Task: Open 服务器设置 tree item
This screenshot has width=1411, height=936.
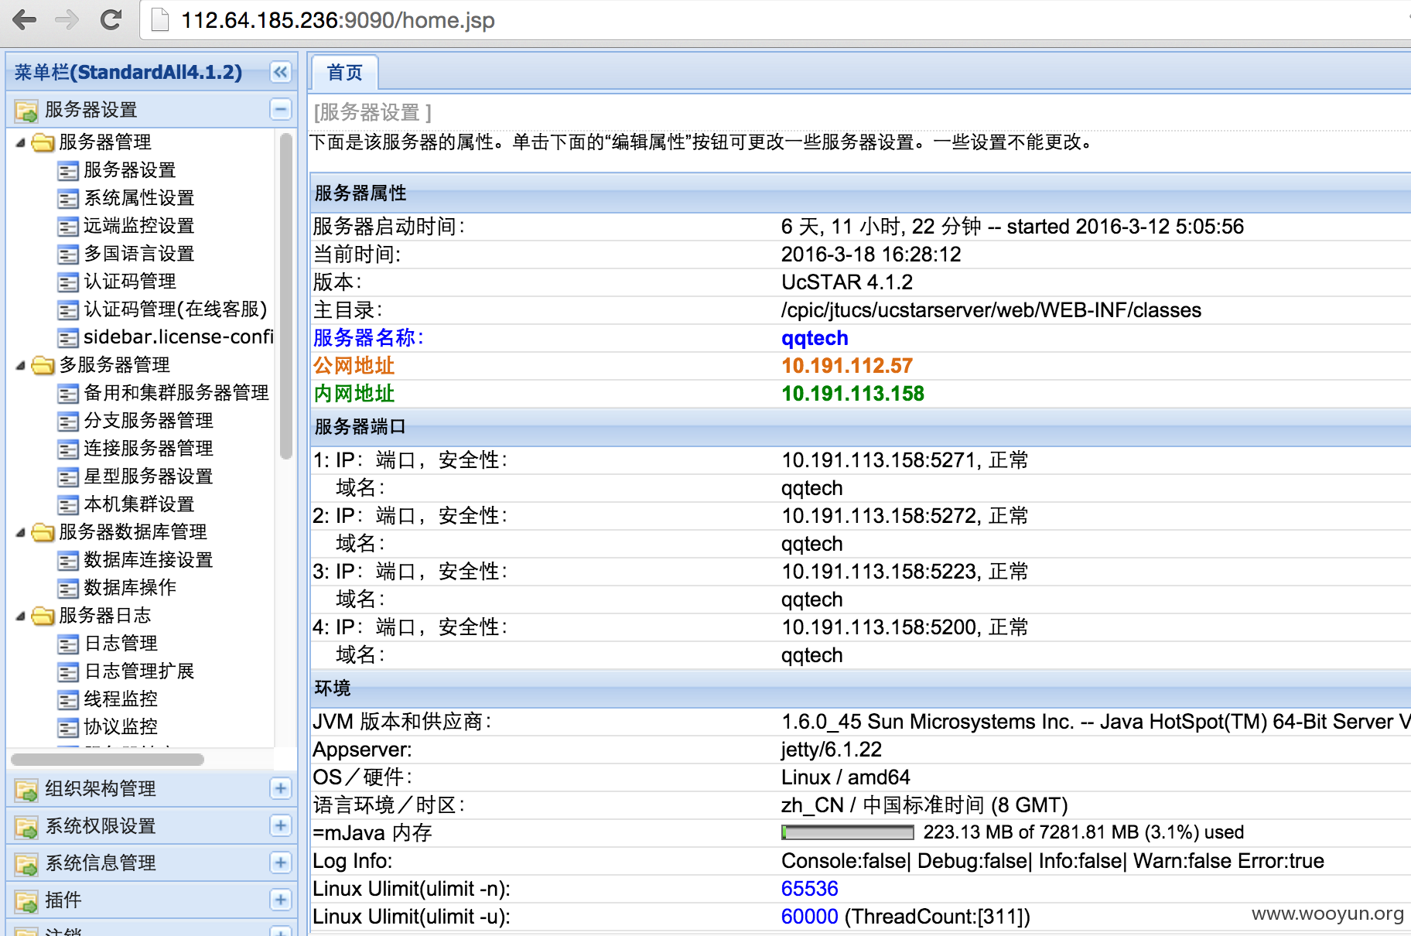Action: click(x=129, y=170)
